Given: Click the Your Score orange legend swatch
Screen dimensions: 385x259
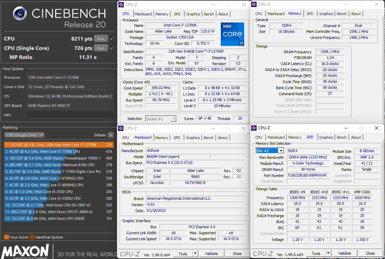Looking at the screenshot, I should pos(6,237).
